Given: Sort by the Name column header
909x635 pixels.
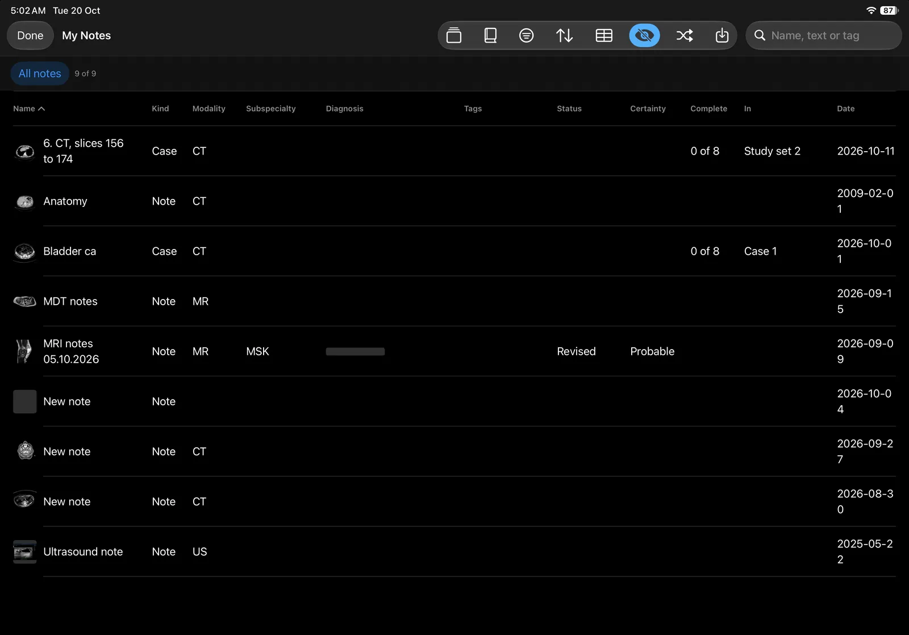Looking at the screenshot, I should pyautogui.click(x=29, y=109).
